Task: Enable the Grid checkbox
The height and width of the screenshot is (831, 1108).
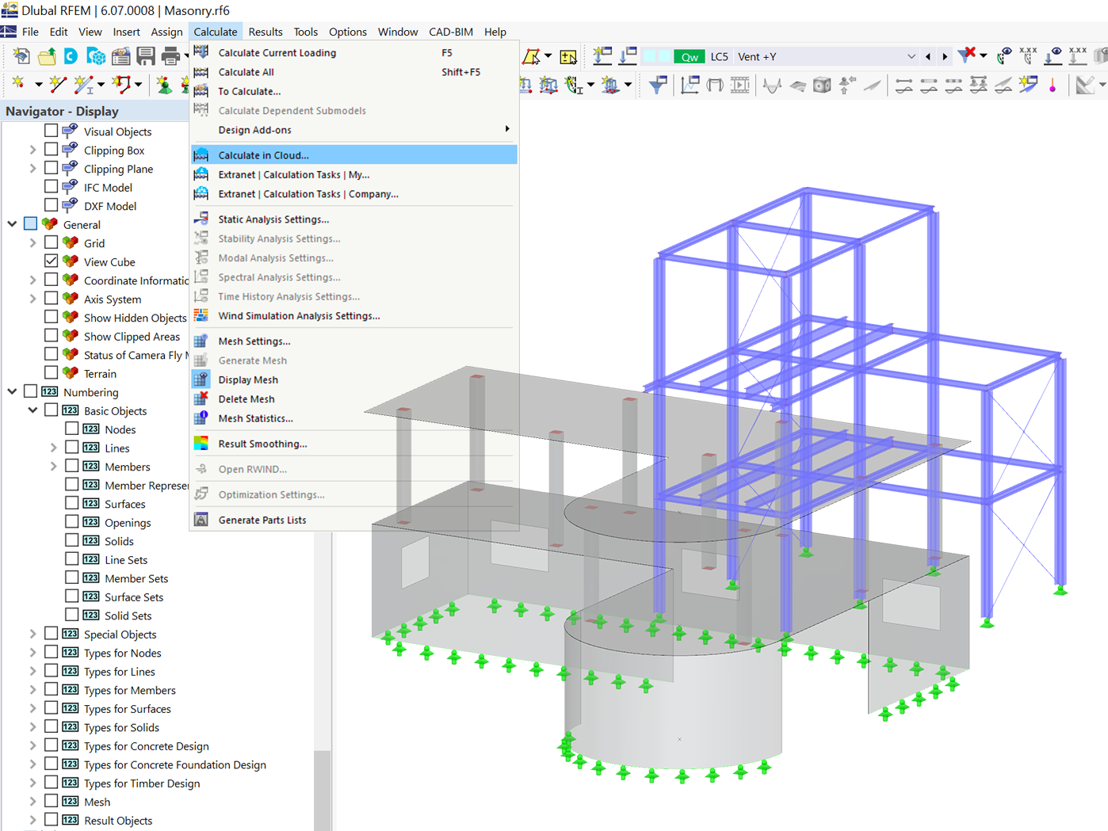Action: click(x=52, y=242)
